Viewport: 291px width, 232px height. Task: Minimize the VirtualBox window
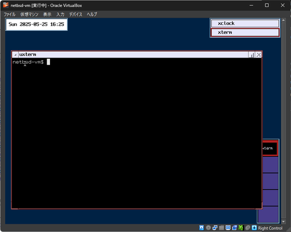click(x=251, y=5)
